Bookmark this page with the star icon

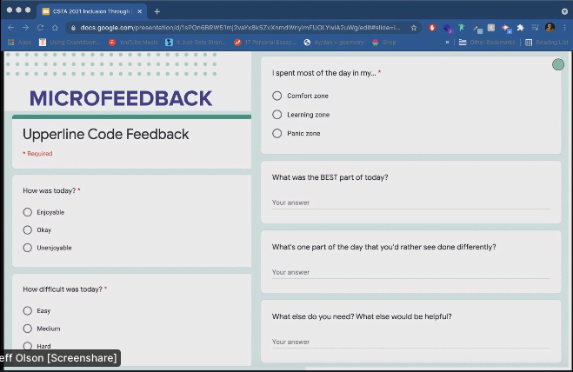[x=414, y=28]
